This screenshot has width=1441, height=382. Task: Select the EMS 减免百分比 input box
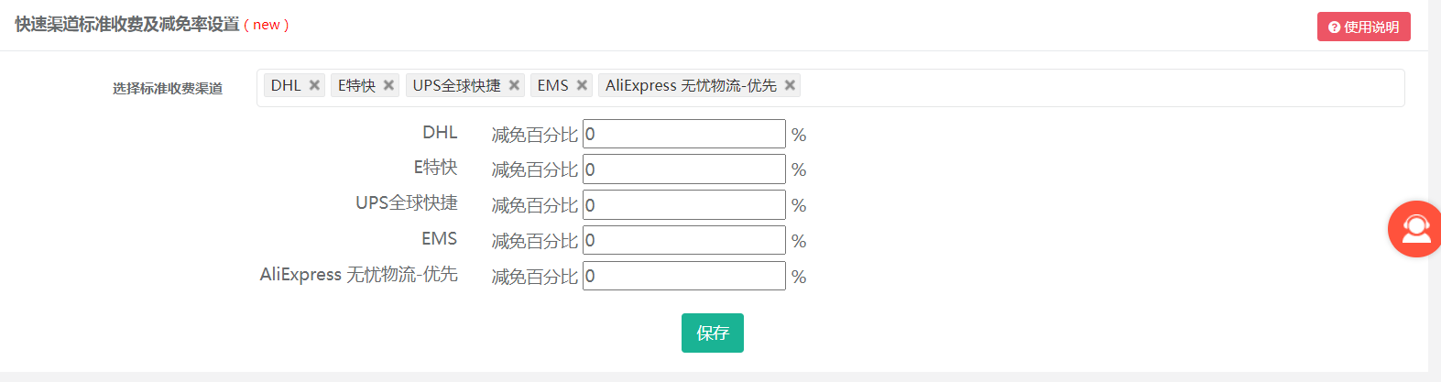coord(683,241)
